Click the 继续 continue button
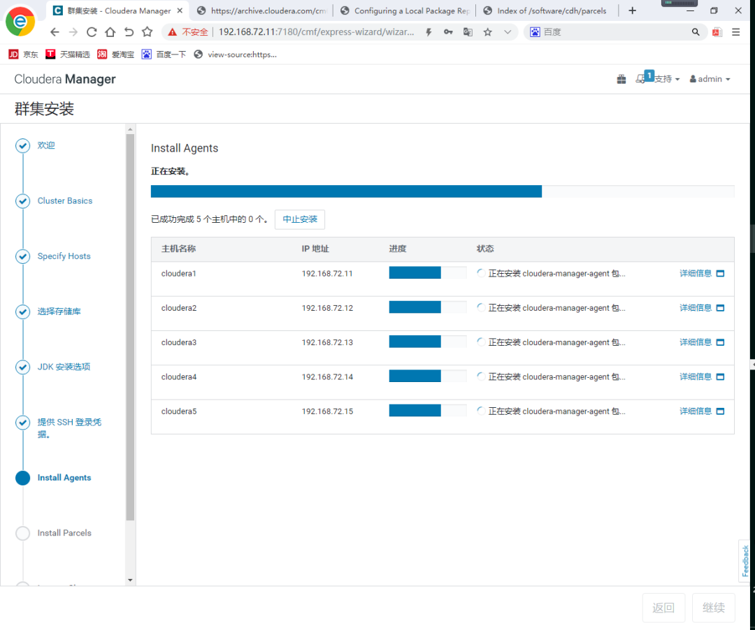Viewport: 755px width, 630px height. (714, 608)
